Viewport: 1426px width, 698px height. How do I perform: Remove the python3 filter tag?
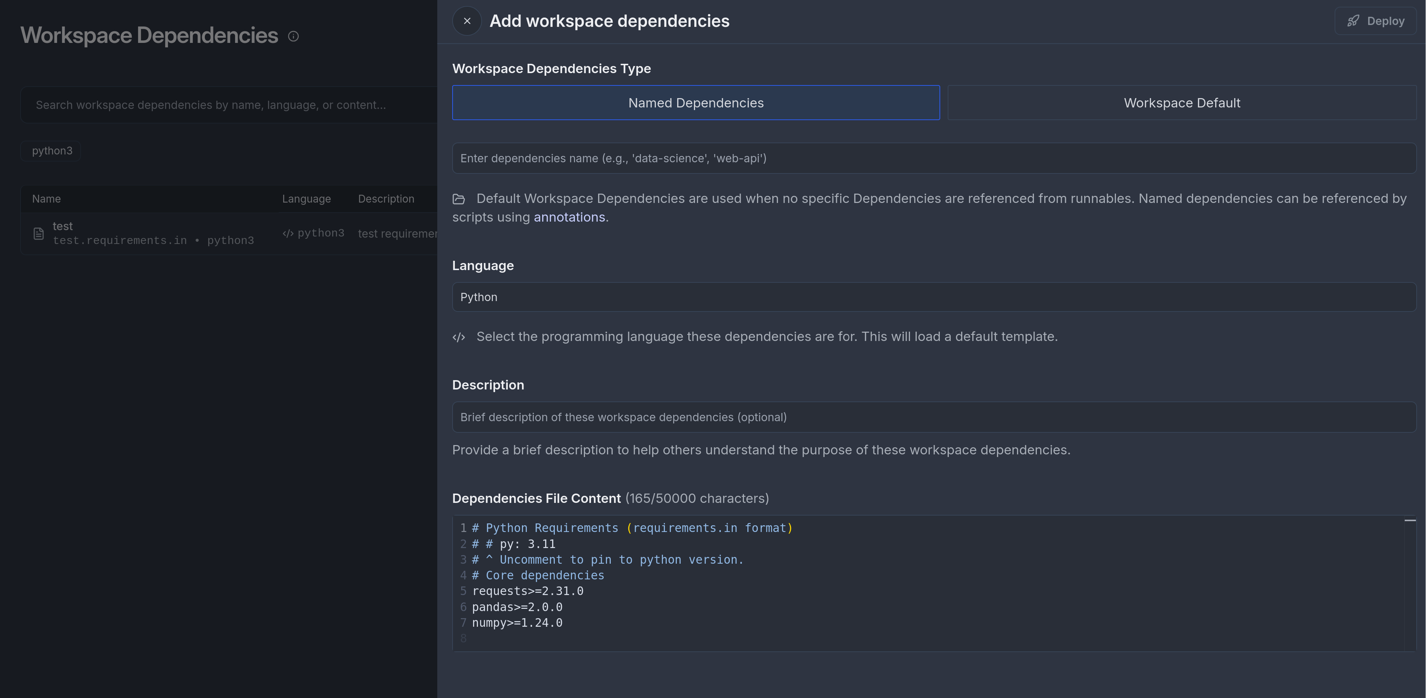[51, 151]
